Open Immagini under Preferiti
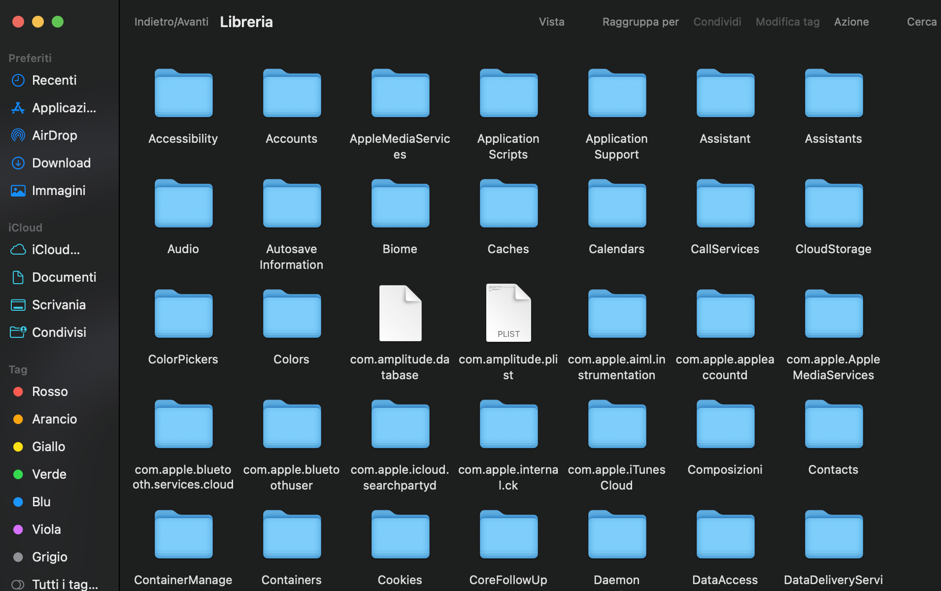Screen dimensions: 941x591 point(59,190)
